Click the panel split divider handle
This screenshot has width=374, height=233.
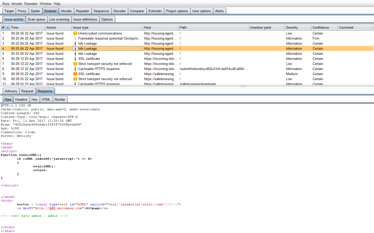coord(243,86)
